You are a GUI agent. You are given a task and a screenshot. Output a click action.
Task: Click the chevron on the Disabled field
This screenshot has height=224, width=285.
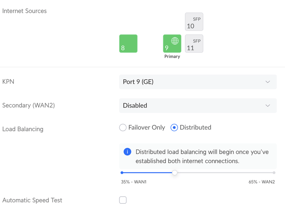pyautogui.click(x=268, y=106)
